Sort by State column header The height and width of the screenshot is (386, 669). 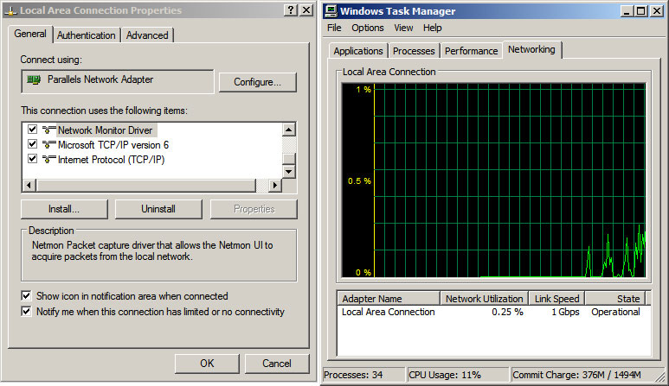614,299
